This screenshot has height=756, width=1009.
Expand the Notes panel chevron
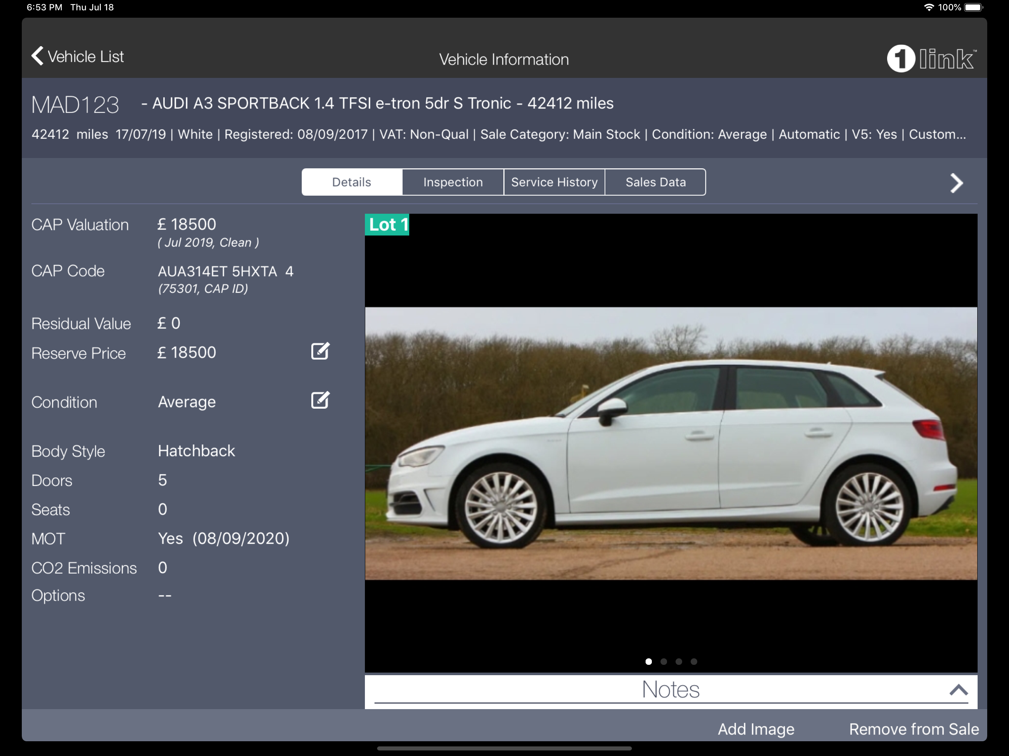pyautogui.click(x=958, y=690)
